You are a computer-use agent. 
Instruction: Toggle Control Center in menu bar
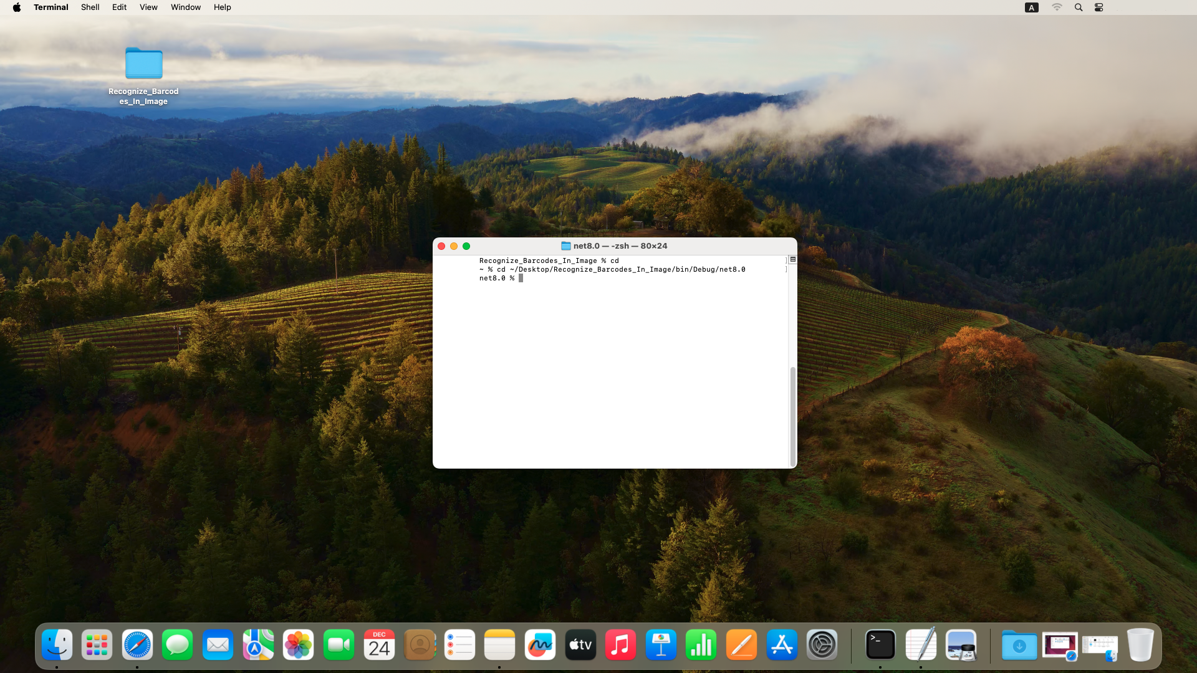[1099, 7]
